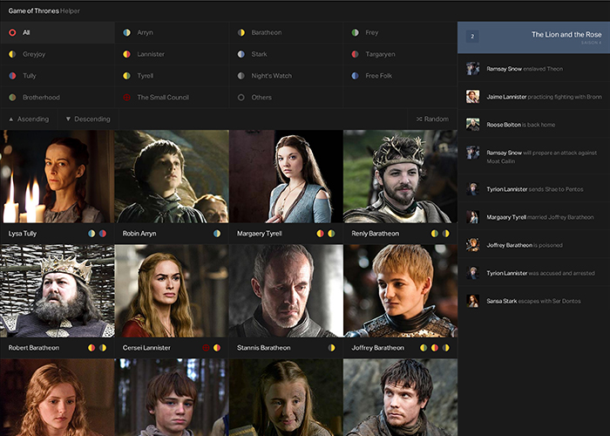Open event Margaery Tyrell married Joffrey Baratheon
610x436 pixels.
(x=533, y=217)
